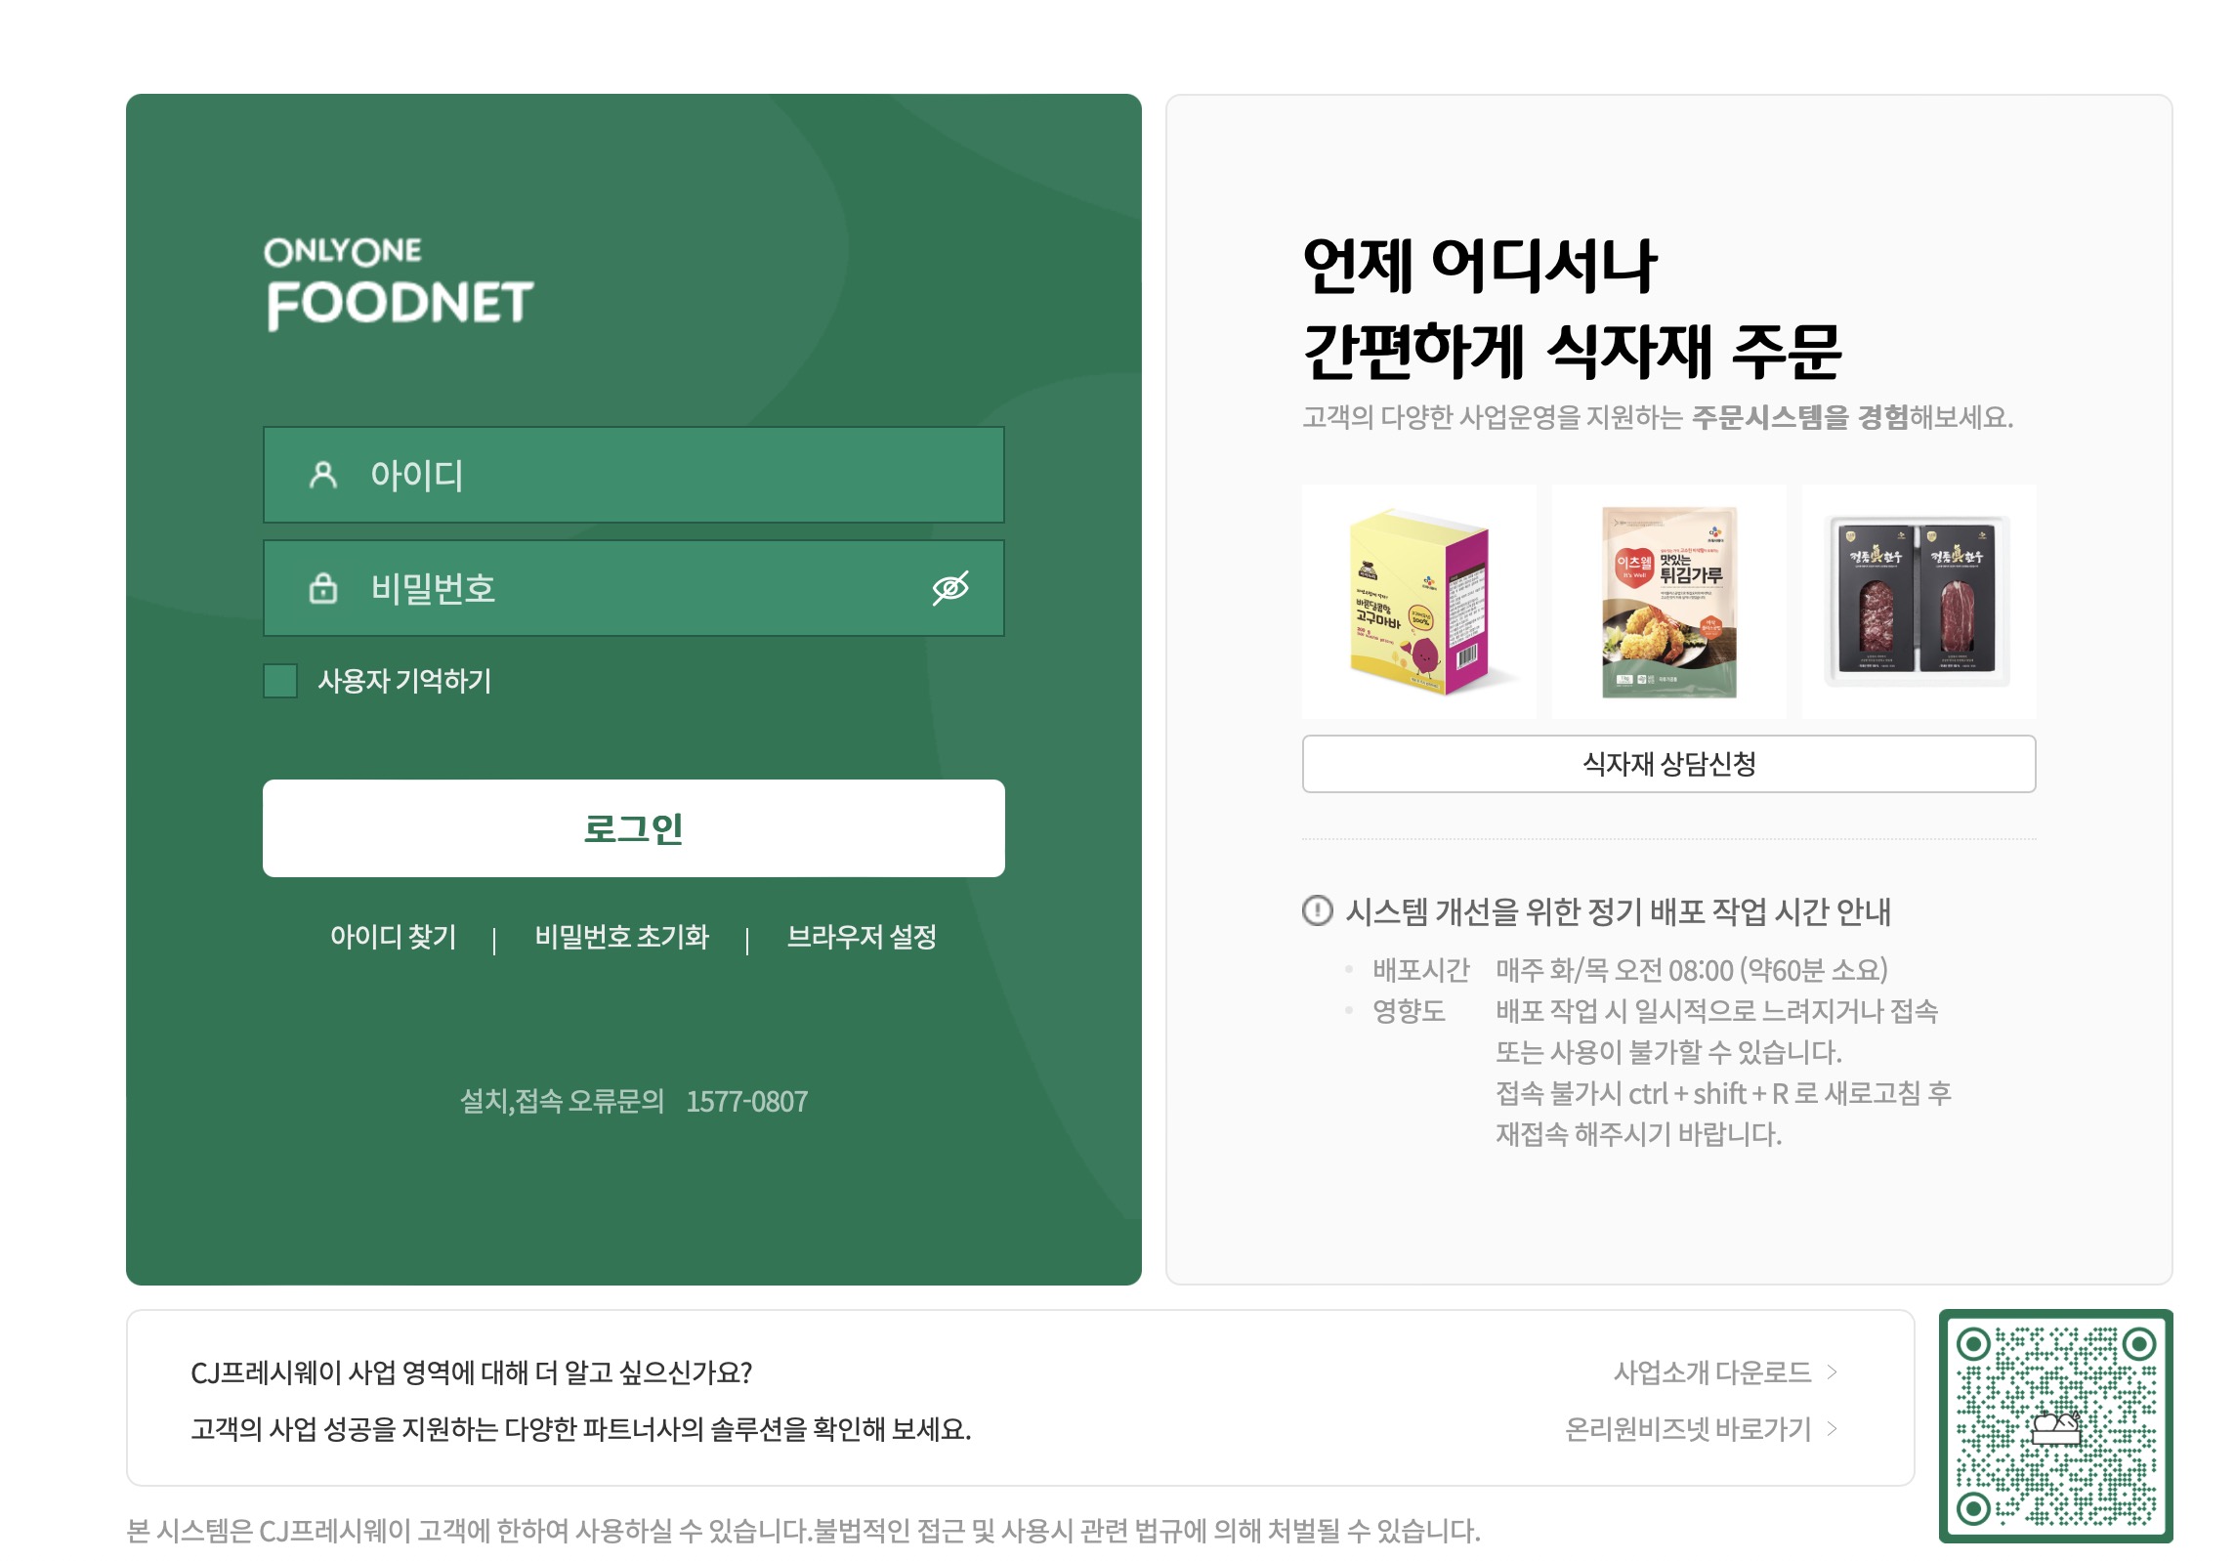Click inside the 아이디 input field
This screenshot has width=2235, height=1561.
coord(635,475)
